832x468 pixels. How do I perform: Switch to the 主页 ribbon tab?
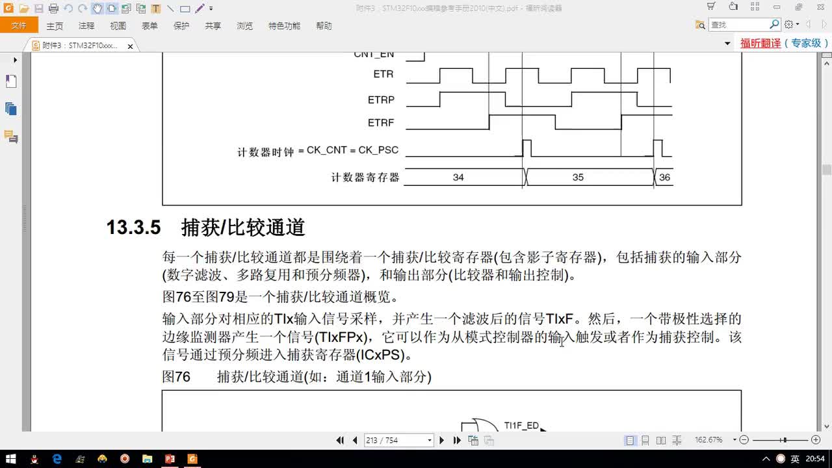(x=55, y=26)
